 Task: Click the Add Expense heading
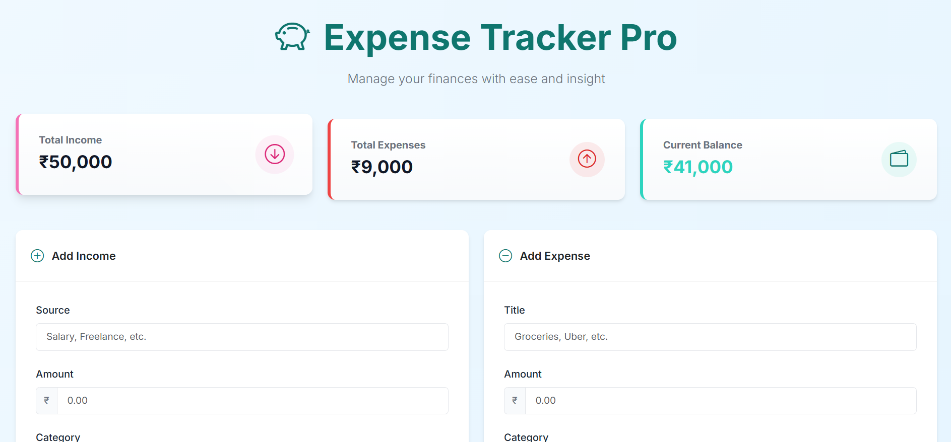[x=555, y=256]
